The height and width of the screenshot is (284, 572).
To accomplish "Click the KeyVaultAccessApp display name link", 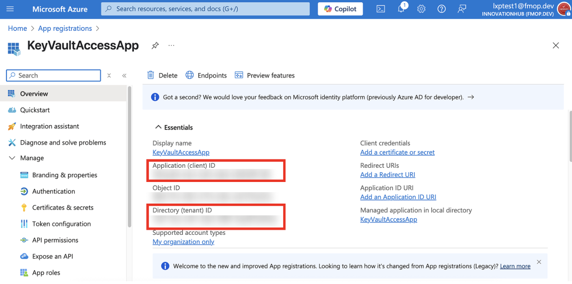I will tap(181, 152).
